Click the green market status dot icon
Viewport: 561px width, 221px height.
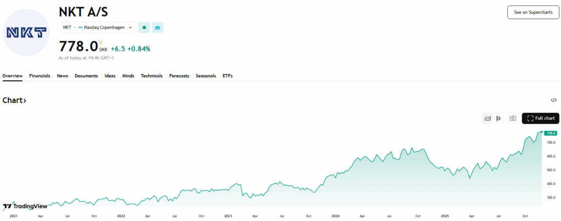click(x=144, y=27)
